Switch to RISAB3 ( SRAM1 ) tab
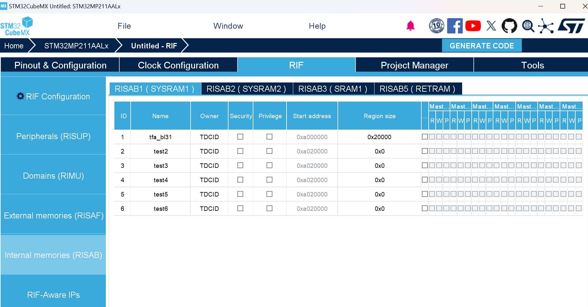Screen dimensions: 588x307 (x=333, y=89)
